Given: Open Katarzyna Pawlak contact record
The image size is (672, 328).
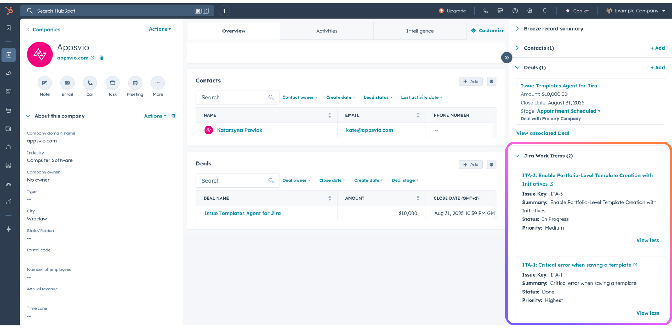Looking at the screenshot, I should pyautogui.click(x=240, y=130).
